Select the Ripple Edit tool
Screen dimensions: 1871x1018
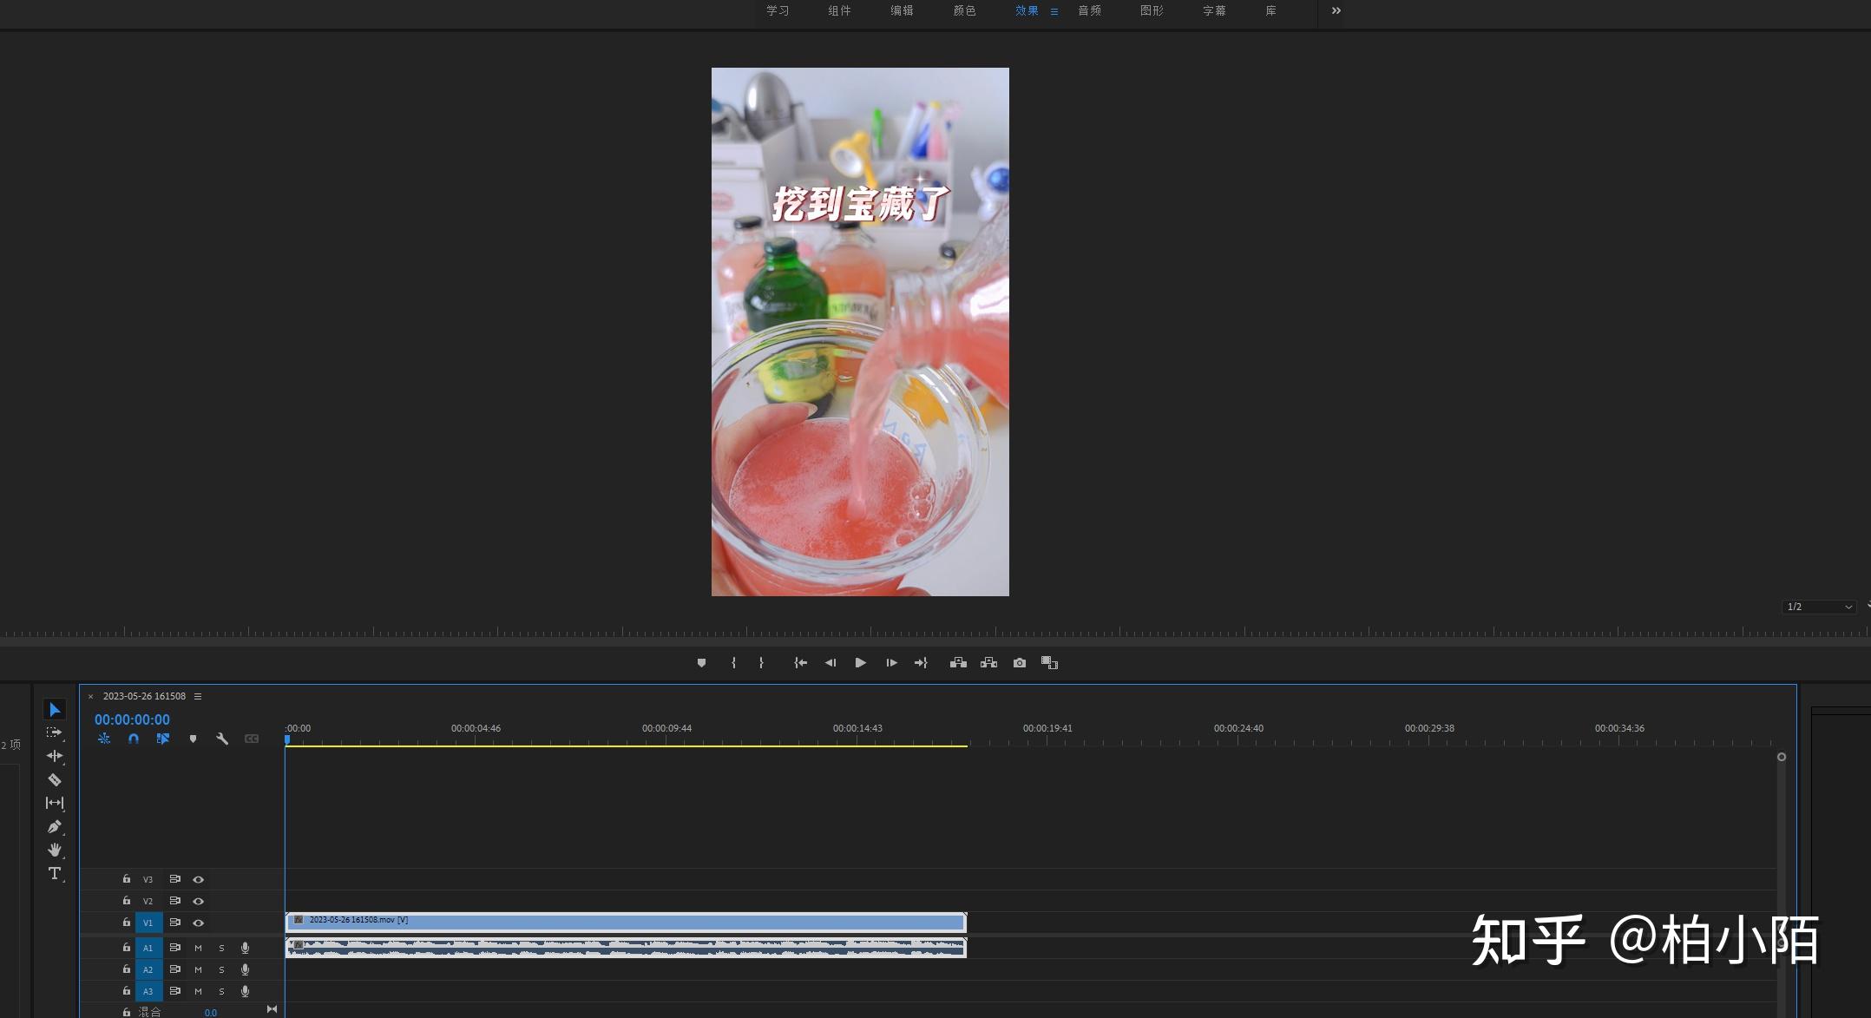tap(54, 756)
